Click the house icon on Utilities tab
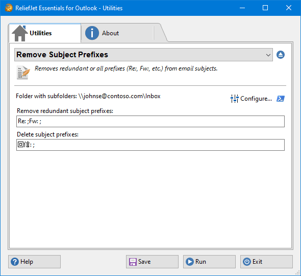This screenshot has width=301, height=276. click(19, 33)
